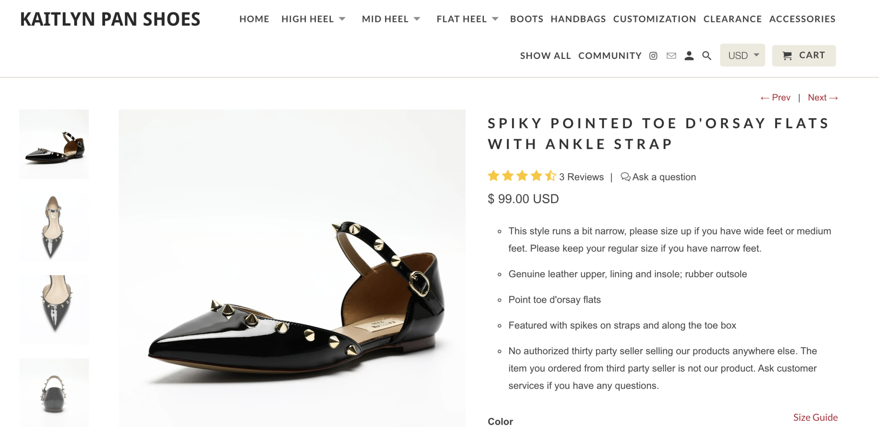Expand the High Heel menu
This screenshot has width=879, height=427.
coord(313,19)
